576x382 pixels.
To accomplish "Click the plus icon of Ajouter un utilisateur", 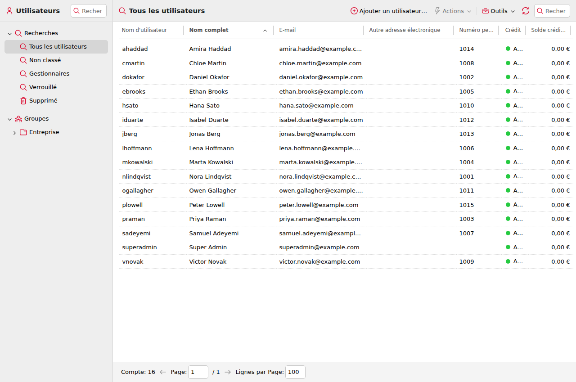I will (x=354, y=11).
